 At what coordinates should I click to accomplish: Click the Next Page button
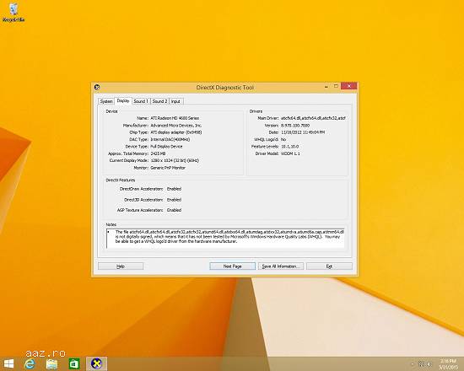pos(232,266)
